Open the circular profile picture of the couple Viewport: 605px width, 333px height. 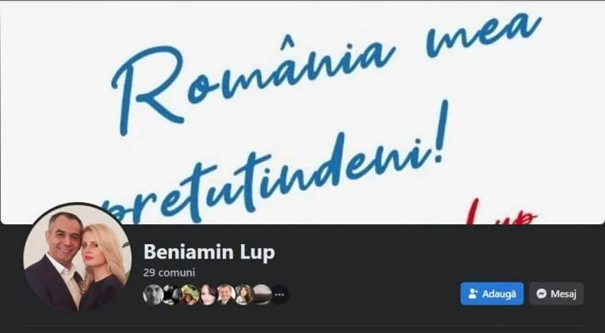click(77, 257)
